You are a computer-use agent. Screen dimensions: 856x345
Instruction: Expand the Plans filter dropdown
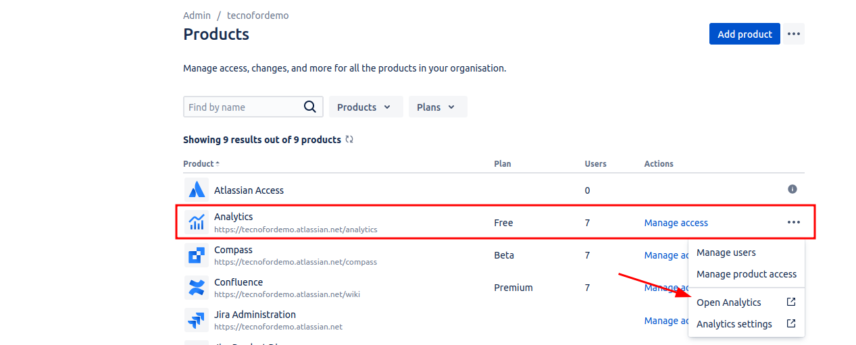pyautogui.click(x=438, y=107)
